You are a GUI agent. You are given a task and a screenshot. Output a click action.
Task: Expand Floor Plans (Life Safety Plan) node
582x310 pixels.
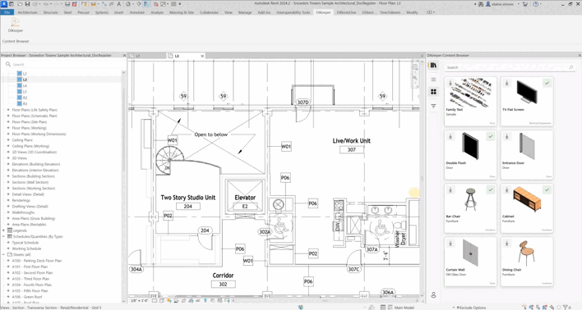(8, 110)
